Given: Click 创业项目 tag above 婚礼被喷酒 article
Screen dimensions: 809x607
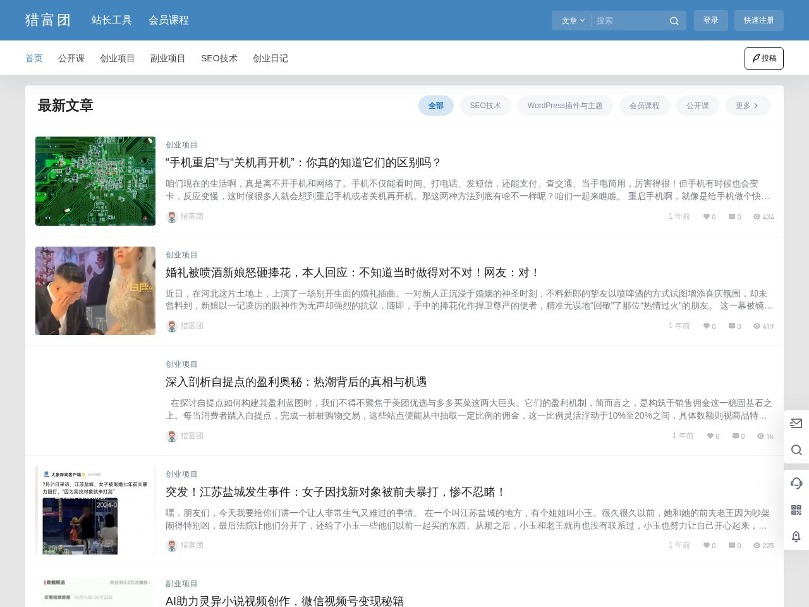Looking at the screenshot, I should 181,255.
